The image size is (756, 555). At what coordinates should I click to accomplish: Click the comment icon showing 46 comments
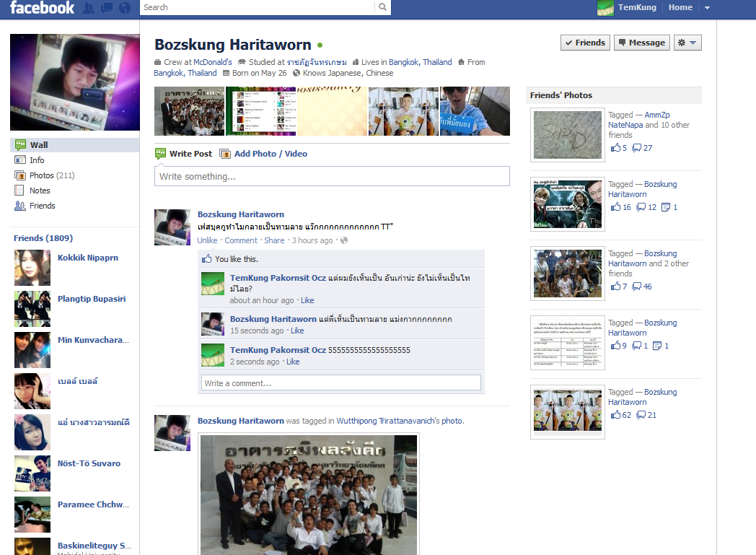[x=637, y=287]
